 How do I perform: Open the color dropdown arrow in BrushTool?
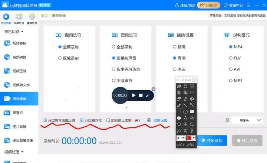[194, 138]
